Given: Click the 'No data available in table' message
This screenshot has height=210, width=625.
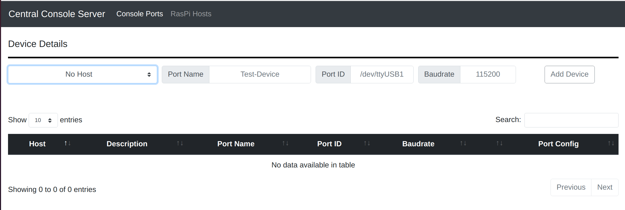Looking at the screenshot, I should coord(313,165).
